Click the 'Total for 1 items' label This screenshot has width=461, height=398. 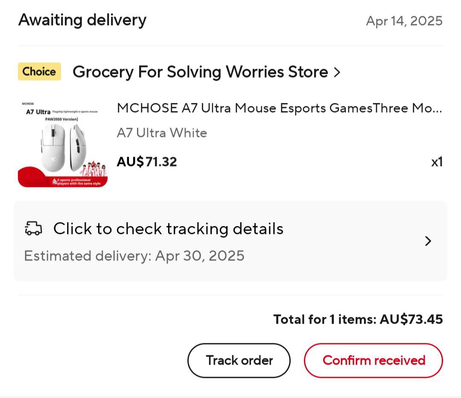click(324, 319)
